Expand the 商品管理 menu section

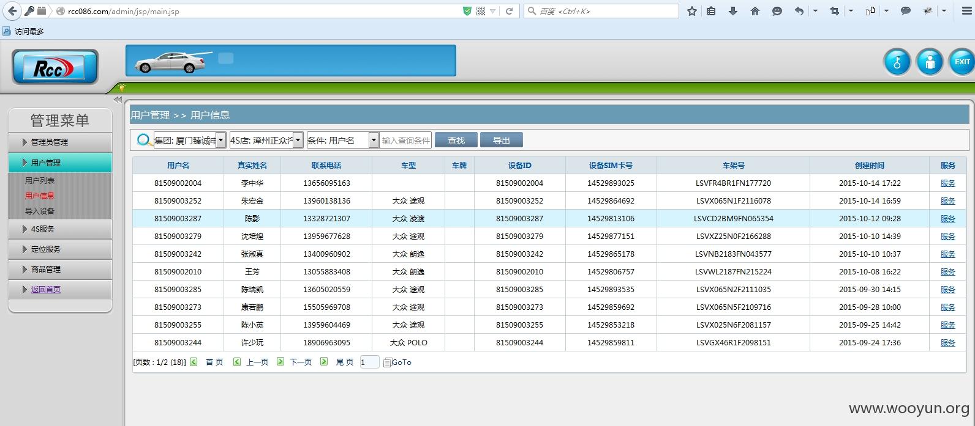[x=60, y=269]
